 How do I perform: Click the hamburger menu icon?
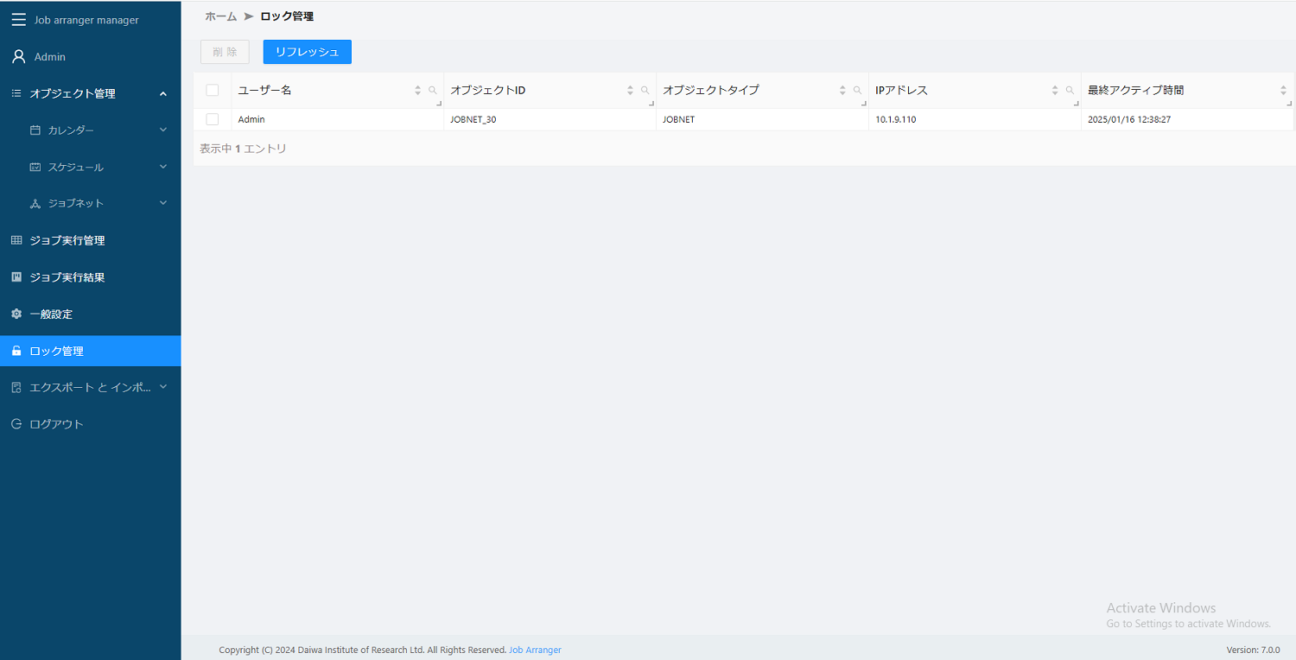(x=18, y=20)
